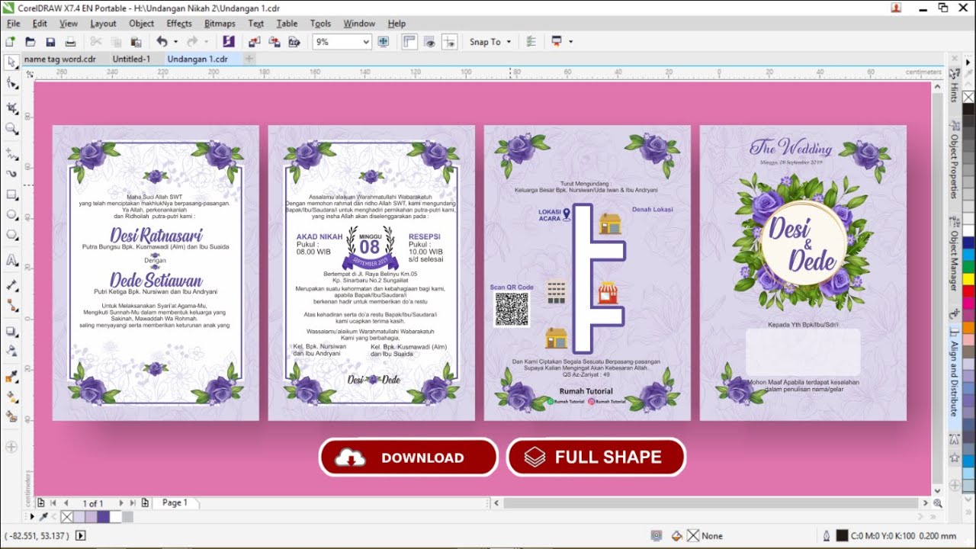The width and height of the screenshot is (976, 549).
Task: Open the Window menu
Action: (x=359, y=24)
